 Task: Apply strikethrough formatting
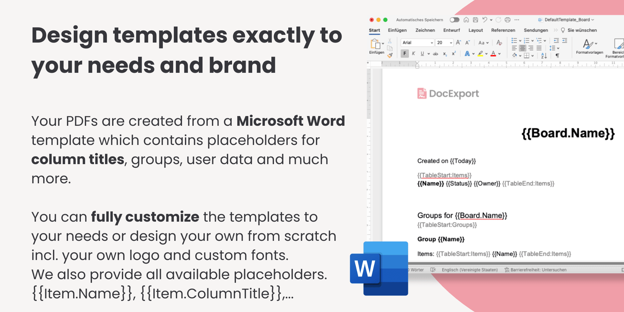(435, 54)
